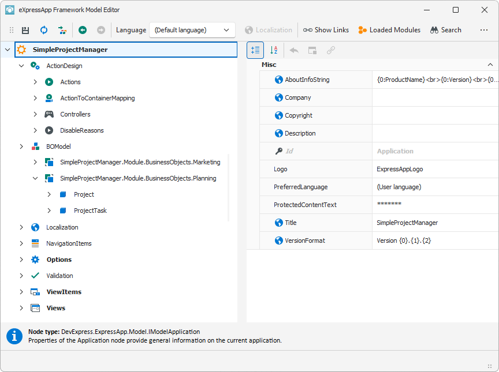Viewport: 499px width, 372px height.
Task: Click the Localization toolbar button
Action: [x=269, y=30]
